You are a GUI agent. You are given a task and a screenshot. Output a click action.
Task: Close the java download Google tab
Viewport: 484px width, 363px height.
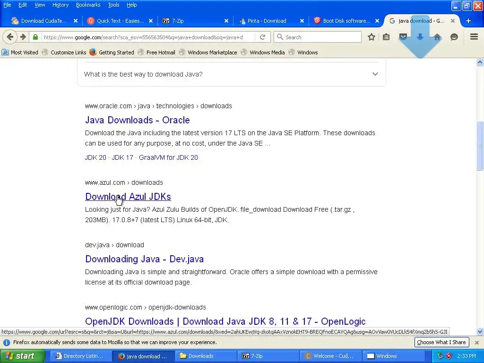tap(453, 21)
